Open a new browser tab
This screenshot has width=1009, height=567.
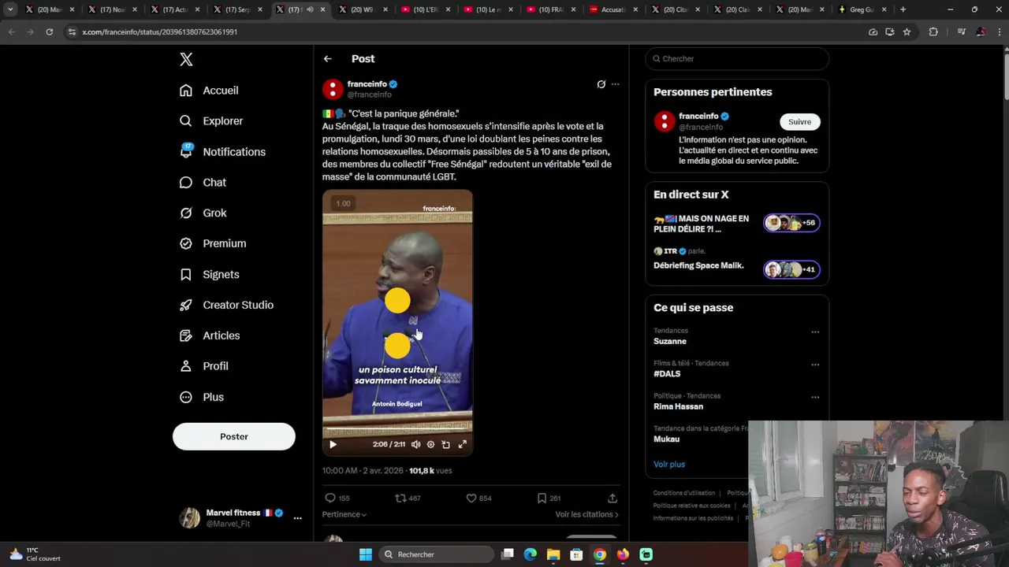coord(903,9)
